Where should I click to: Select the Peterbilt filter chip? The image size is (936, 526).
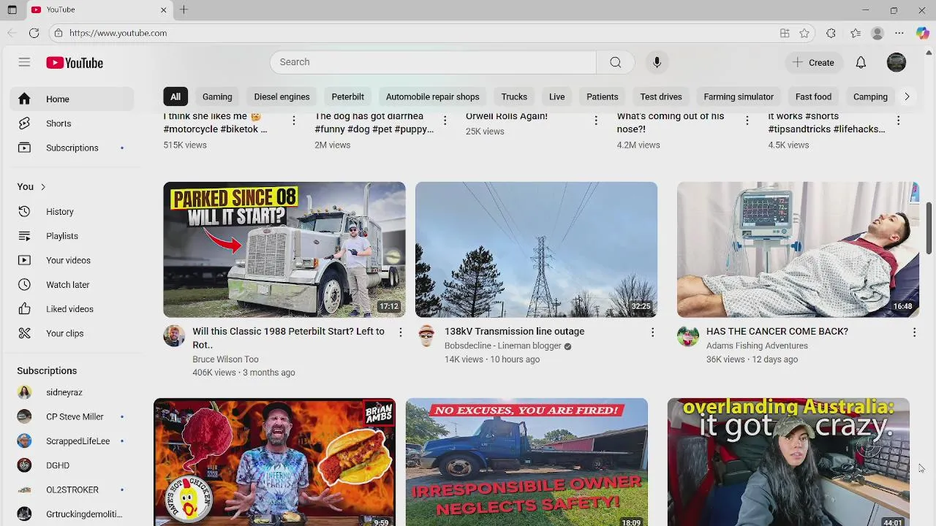(x=347, y=96)
